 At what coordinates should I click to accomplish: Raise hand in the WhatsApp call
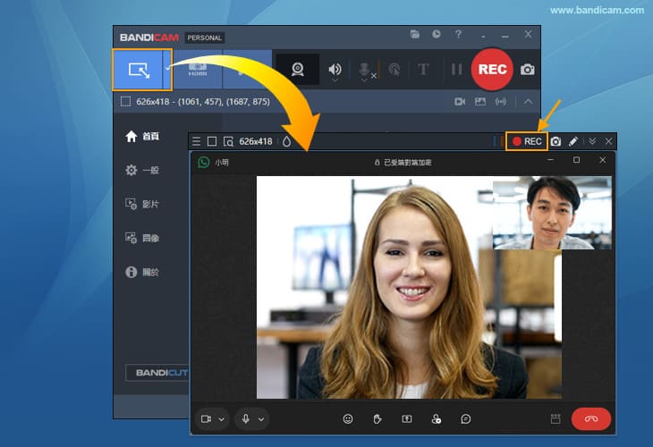click(x=377, y=418)
